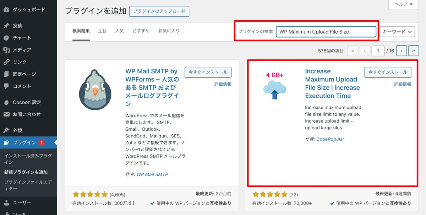Click the お問い合わせ envelope icon
The image size is (426, 215).
[x=6, y=114]
